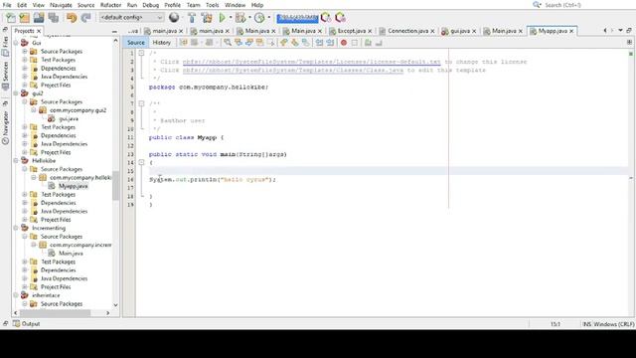
Task: Undo the last edit via the toolbar
Action: (x=72, y=18)
